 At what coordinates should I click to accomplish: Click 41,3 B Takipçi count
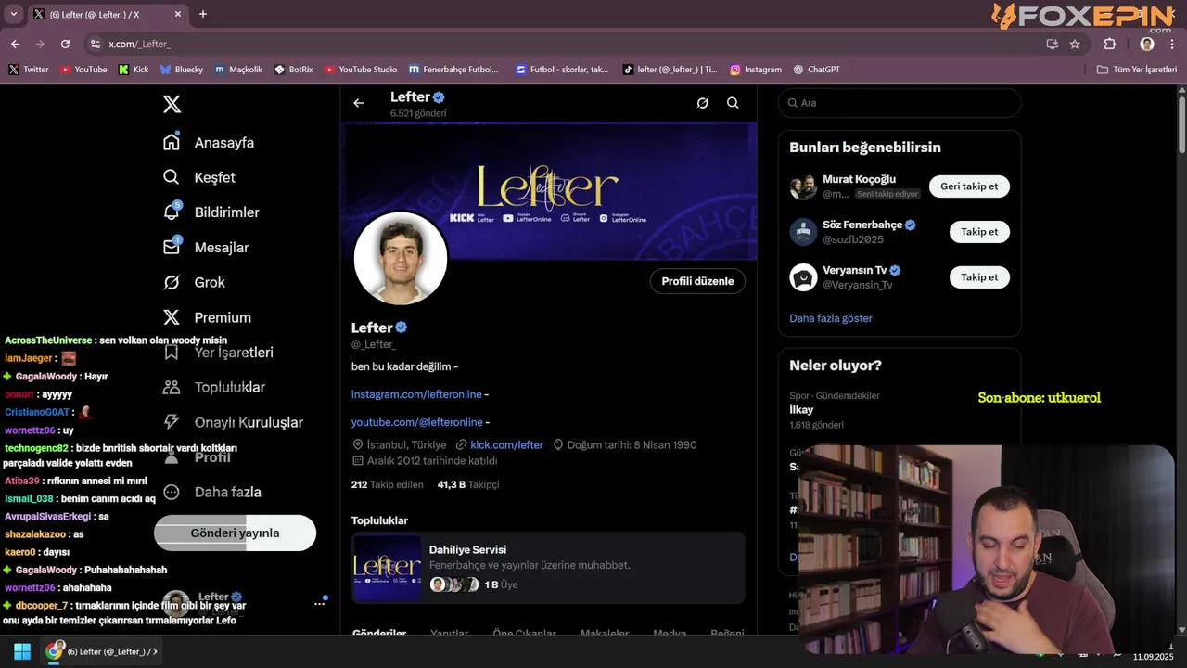[468, 484]
